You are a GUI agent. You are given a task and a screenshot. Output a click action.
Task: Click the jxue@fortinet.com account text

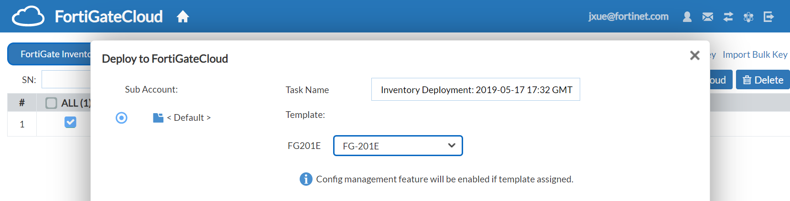click(x=628, y=16)
